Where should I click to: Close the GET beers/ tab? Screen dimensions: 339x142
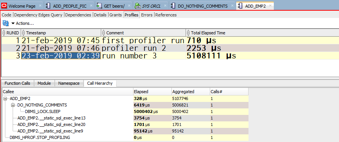click(x=129, y=6)
